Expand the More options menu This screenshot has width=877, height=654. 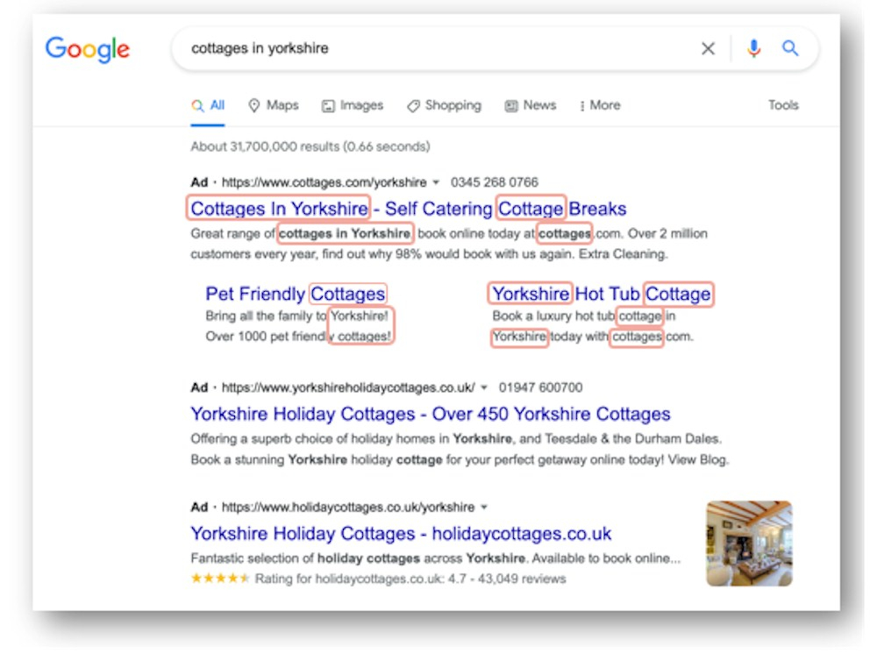pyautogui.click(x=600, y=105)
